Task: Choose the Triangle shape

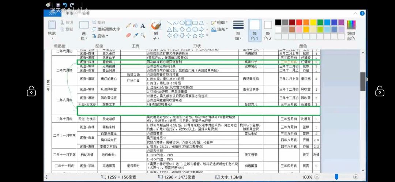Action: tap(169, 30)
